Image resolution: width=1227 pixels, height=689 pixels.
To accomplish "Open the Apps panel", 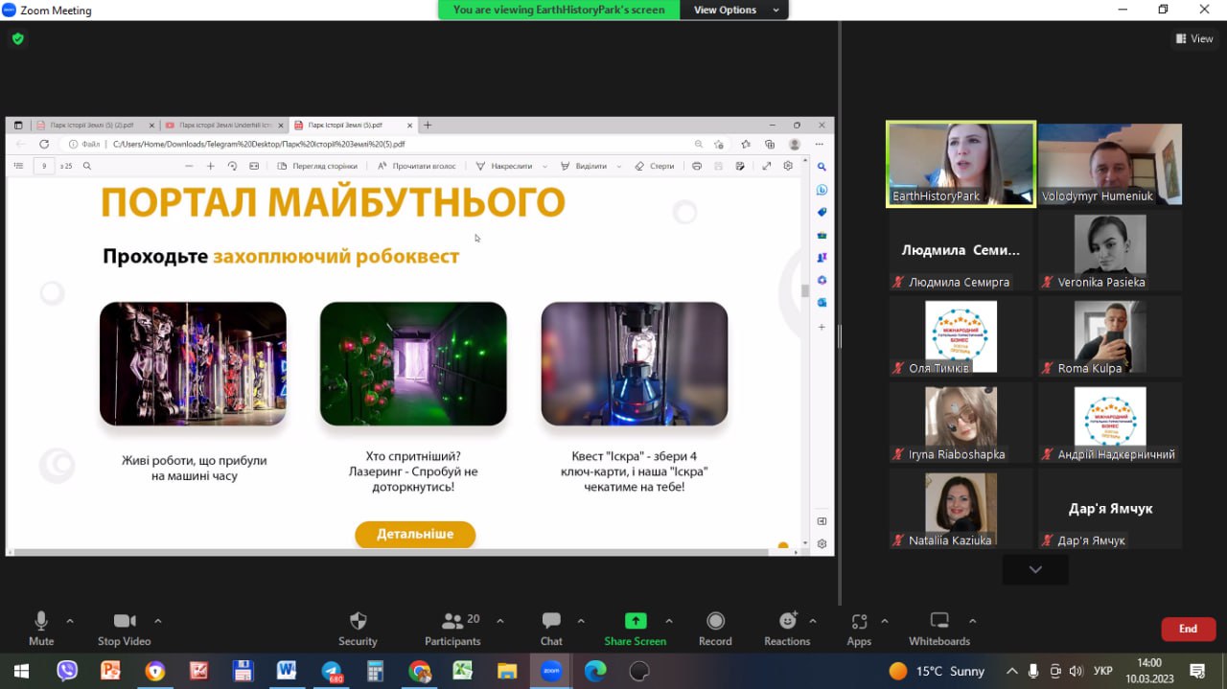I will (x=859, y=621).
